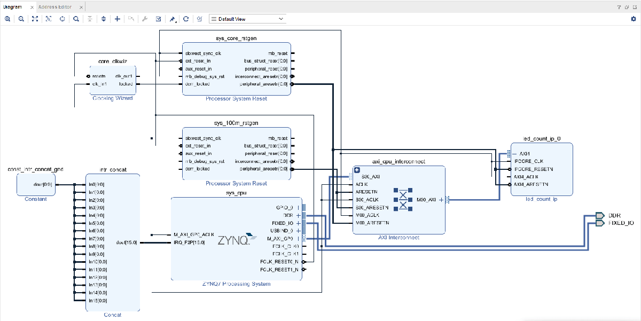Select the Zoom Out tool
The height and width of the screenshot is (321, 641).
[21, 19]
